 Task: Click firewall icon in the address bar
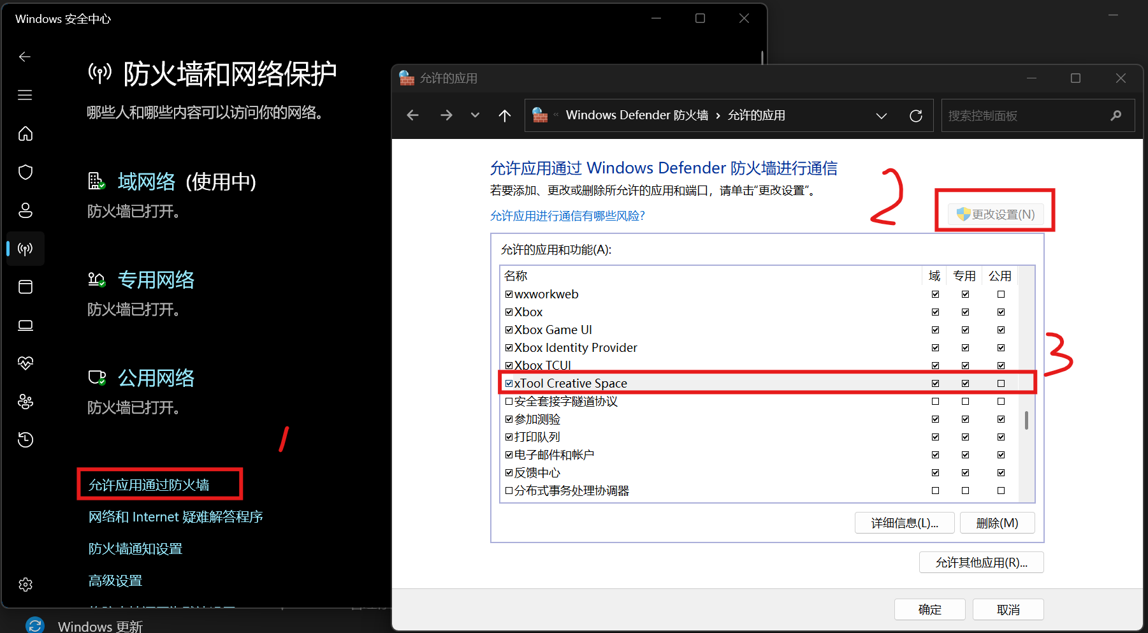point(540,115)
